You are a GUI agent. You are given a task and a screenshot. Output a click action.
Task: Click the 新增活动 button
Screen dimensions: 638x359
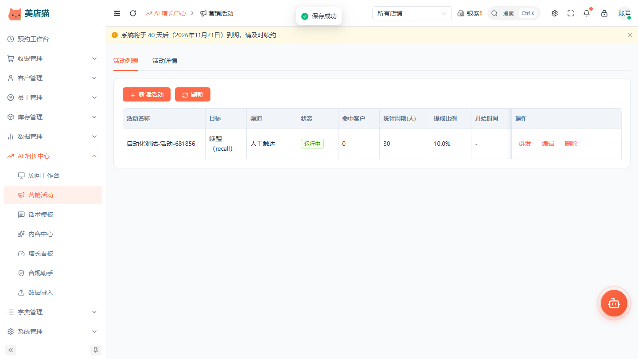147,94
